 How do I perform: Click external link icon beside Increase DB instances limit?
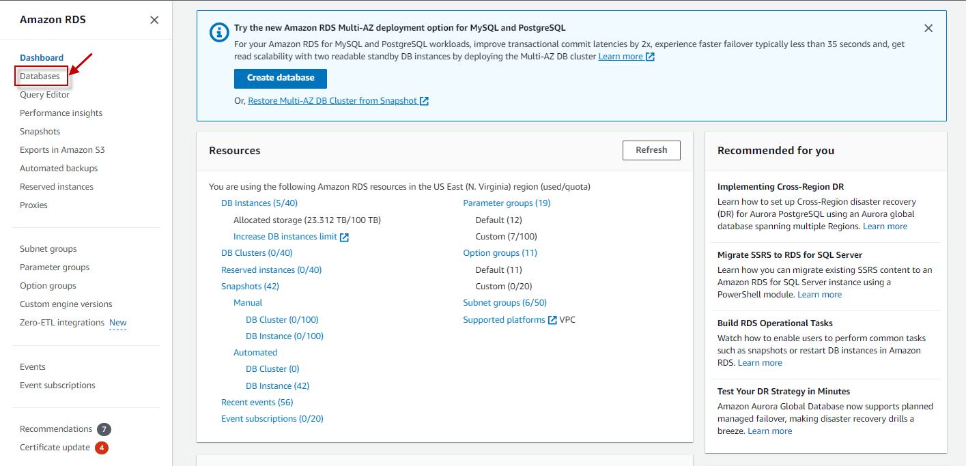coord(344,237)
